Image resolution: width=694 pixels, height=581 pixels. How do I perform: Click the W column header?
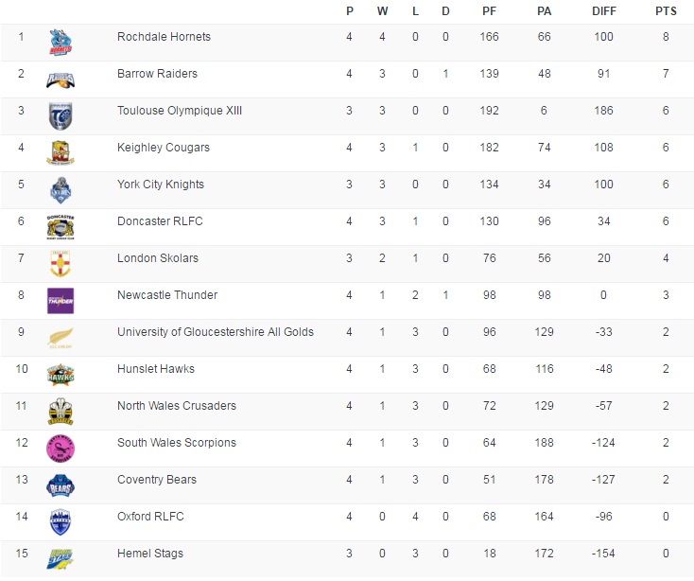pyautogui.click(x=382, y=11)
